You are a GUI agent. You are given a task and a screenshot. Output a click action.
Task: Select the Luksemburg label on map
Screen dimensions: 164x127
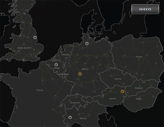[63, 74]
